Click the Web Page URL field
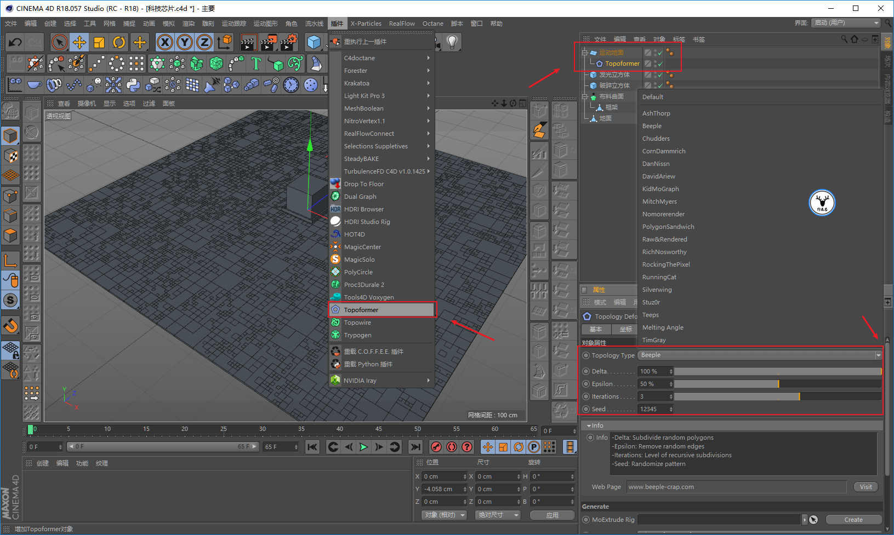Image resolution: width=894 pixels, height=535 pixels. tap(736, 487)
